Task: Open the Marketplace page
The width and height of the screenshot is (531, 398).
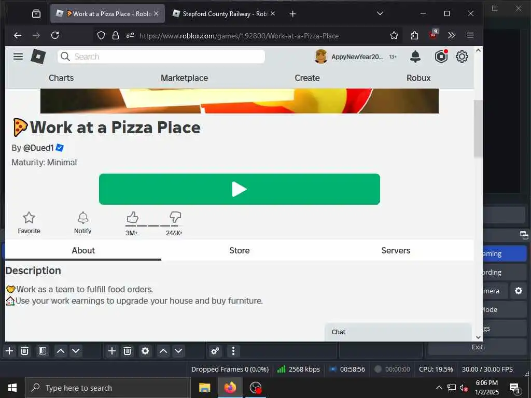Action: tap(184, 78)
